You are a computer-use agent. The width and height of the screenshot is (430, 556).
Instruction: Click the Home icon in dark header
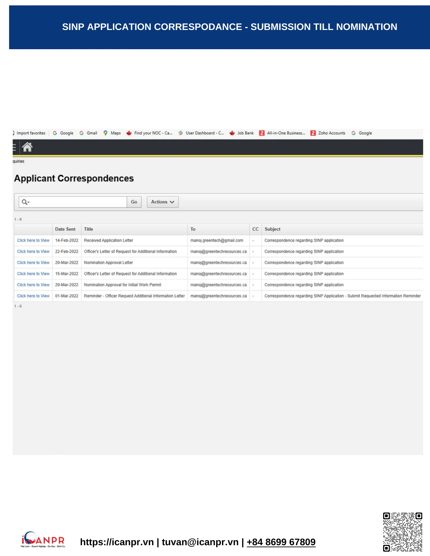27,147
